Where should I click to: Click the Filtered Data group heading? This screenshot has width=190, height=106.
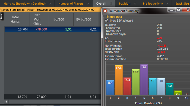click(x=114, y=17)
